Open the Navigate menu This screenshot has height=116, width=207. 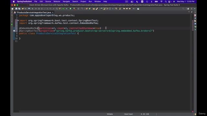66,2
